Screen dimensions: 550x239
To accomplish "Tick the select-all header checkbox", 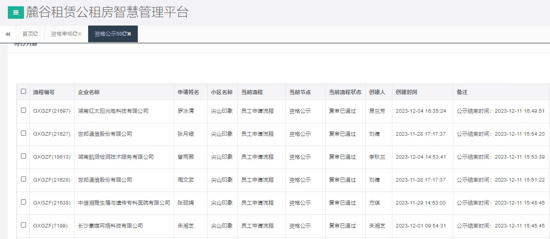I will click(23, 91).
